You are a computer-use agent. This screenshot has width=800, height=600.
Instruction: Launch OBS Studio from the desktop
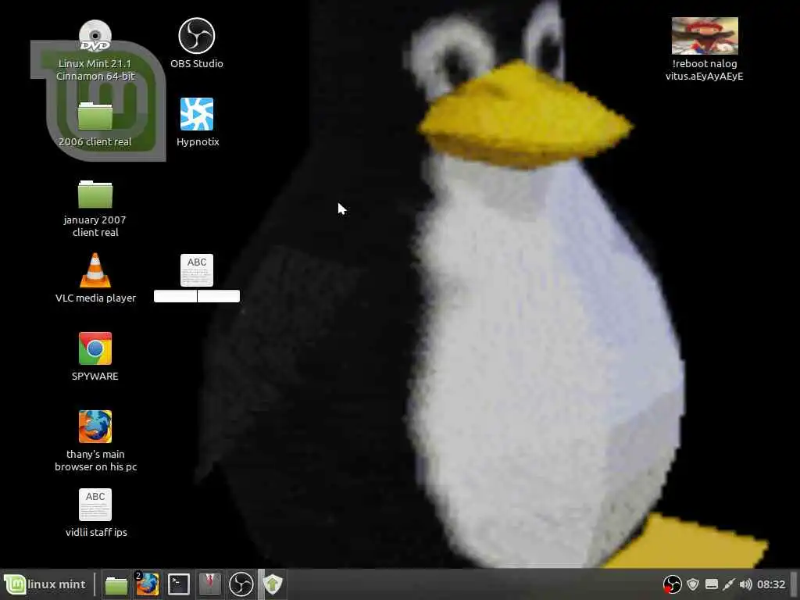(196, 36)
